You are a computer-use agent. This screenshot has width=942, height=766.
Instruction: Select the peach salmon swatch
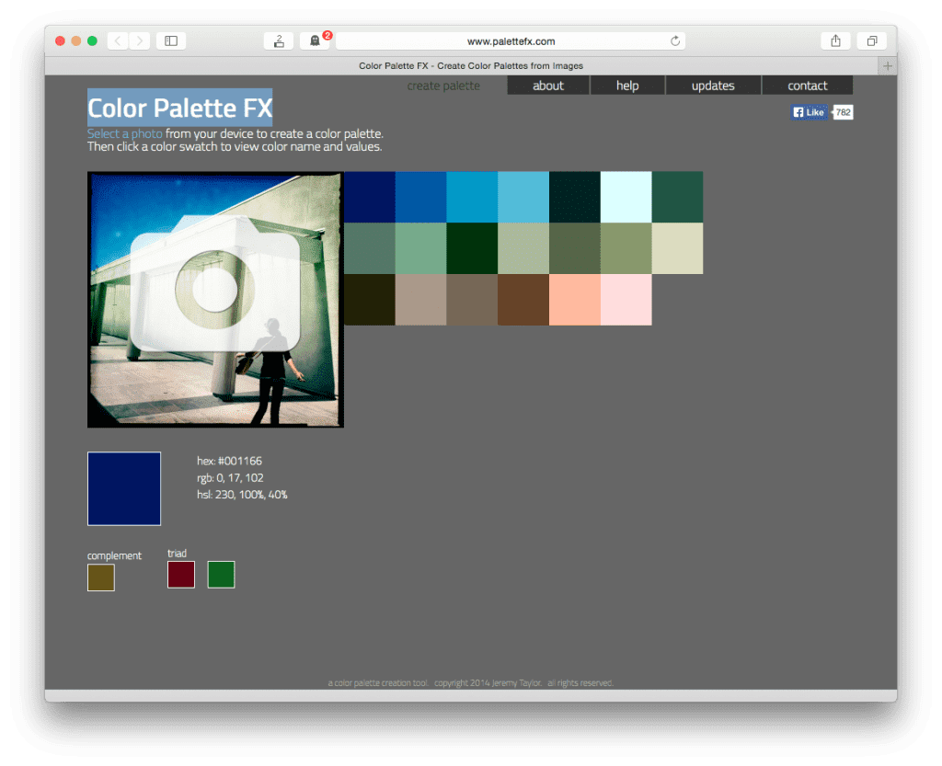(575, 300)
